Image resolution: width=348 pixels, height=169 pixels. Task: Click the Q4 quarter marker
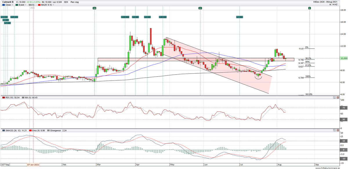tap(94, 8)
